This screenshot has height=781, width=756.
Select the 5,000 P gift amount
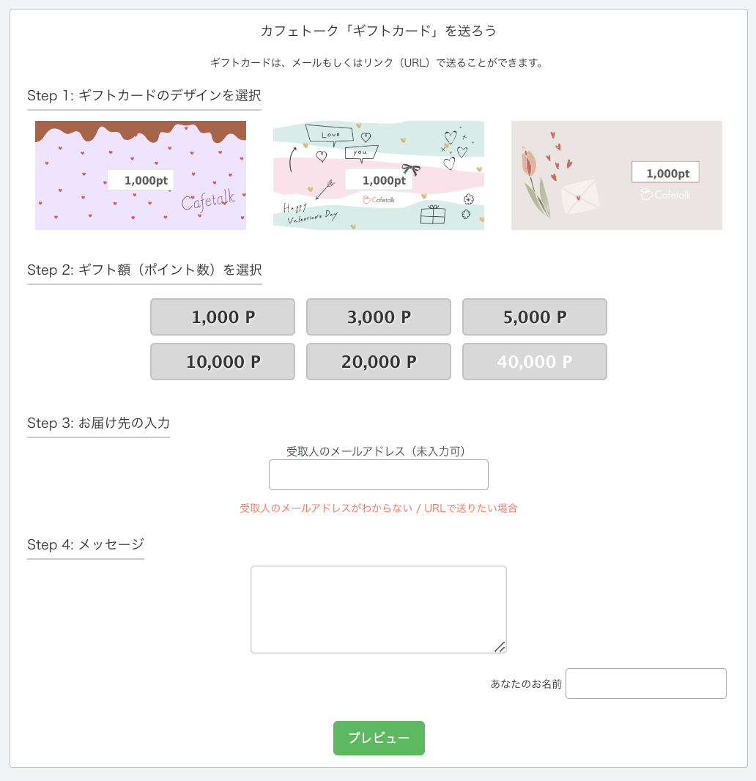click(x=535, y=317)
